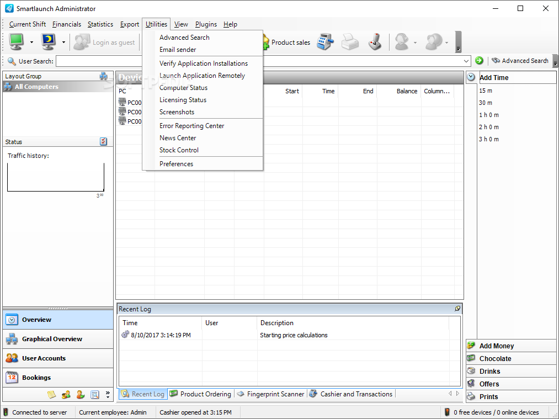This screenshot has height=419, width=559.
Task: Expand the Prints panel
Action: [x=511, y=396]
